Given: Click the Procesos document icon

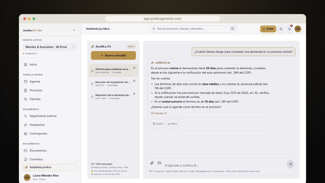Looking at the screenshot, I should 25,90.
